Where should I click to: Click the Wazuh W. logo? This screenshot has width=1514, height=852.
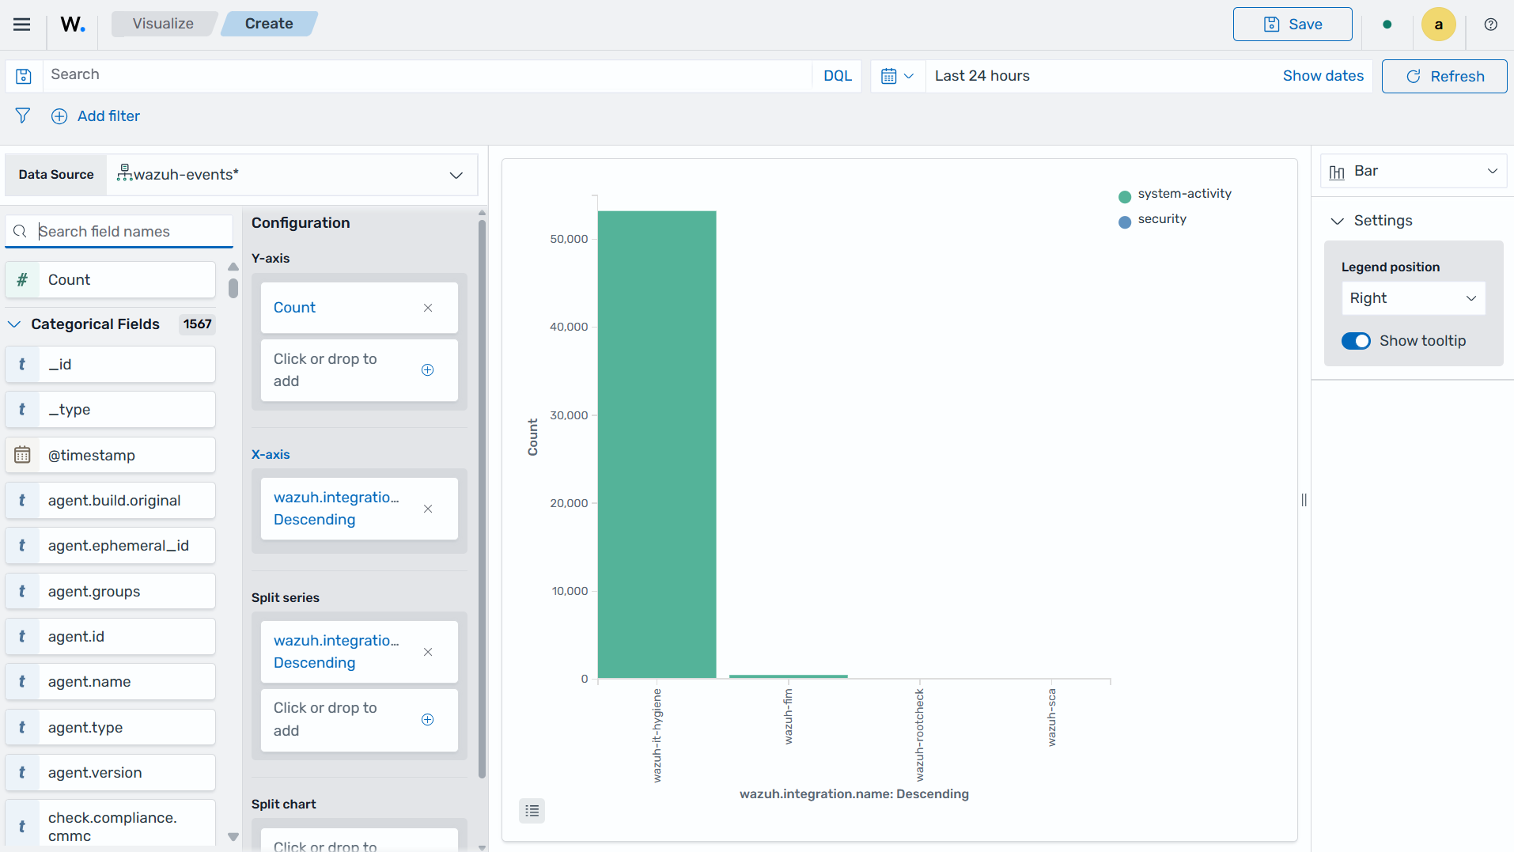click(73, 25)
